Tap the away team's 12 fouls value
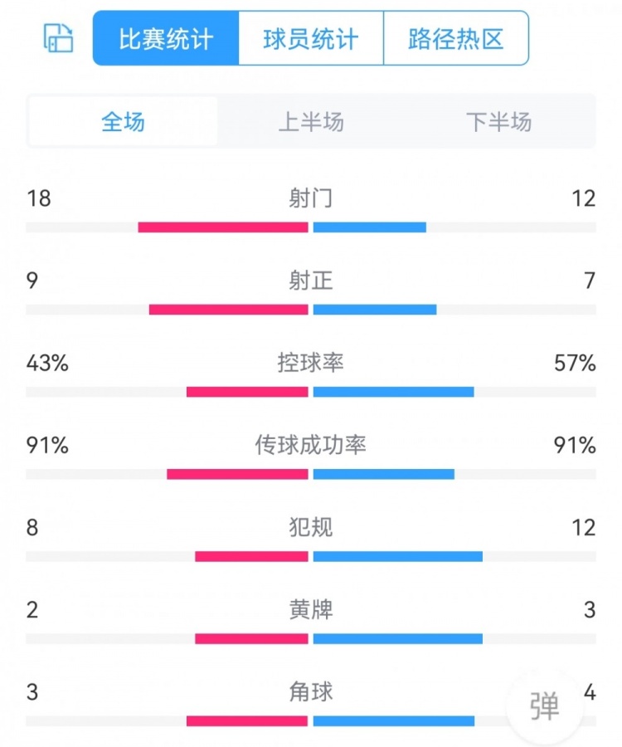Screen dimensions: 622x747 click(x=583, y=528)
